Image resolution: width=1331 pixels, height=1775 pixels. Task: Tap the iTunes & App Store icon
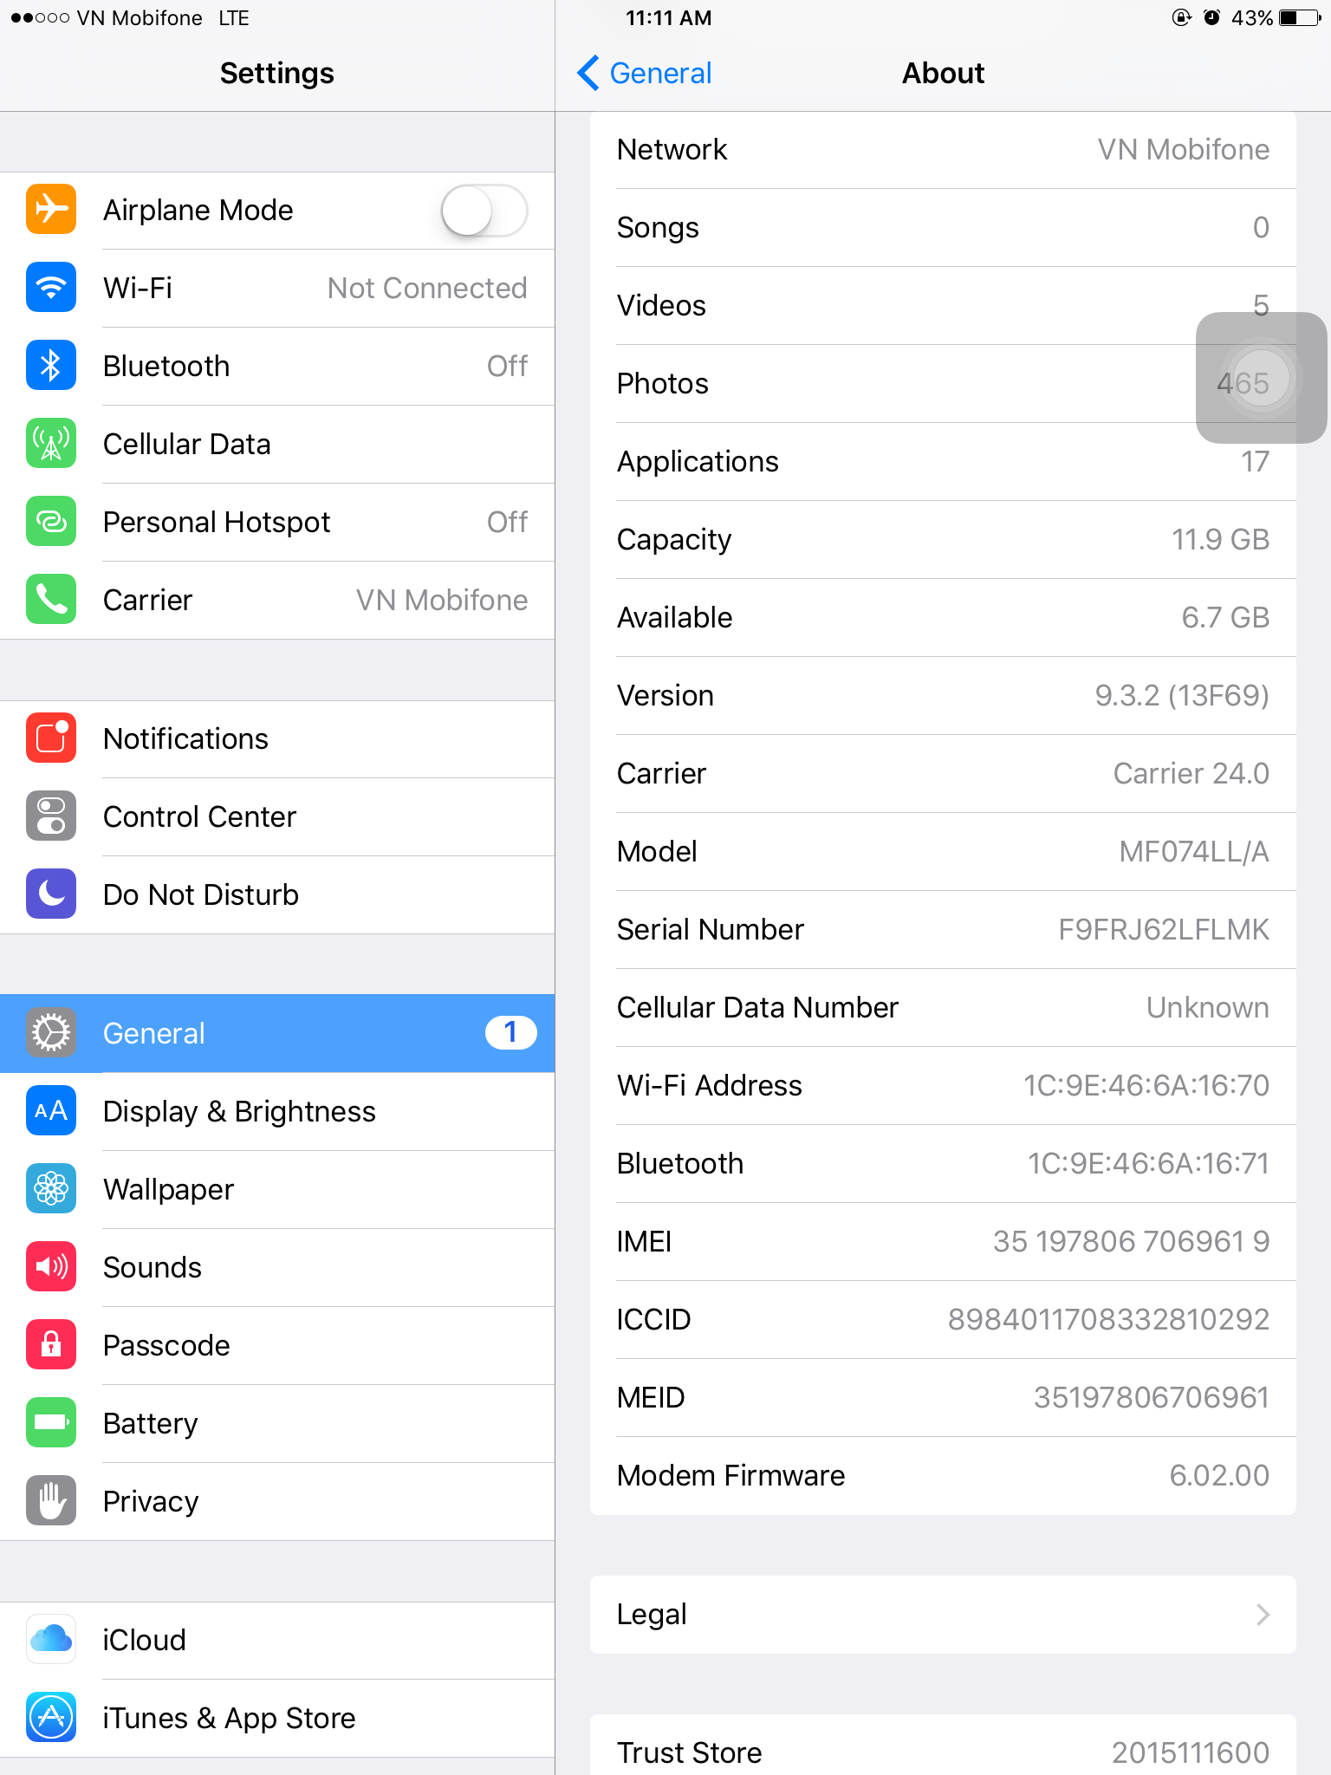(51, 1718)
